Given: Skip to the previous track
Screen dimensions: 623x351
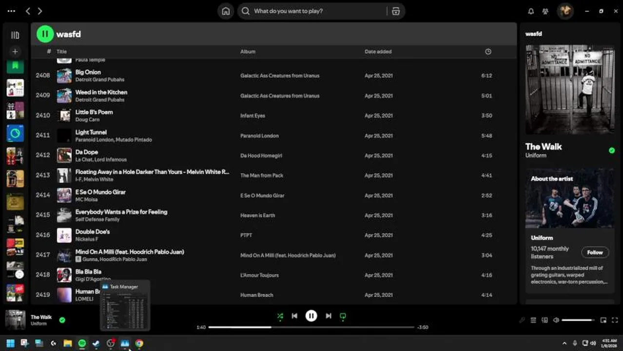Looking at the screenshot, I should (294, 316).
